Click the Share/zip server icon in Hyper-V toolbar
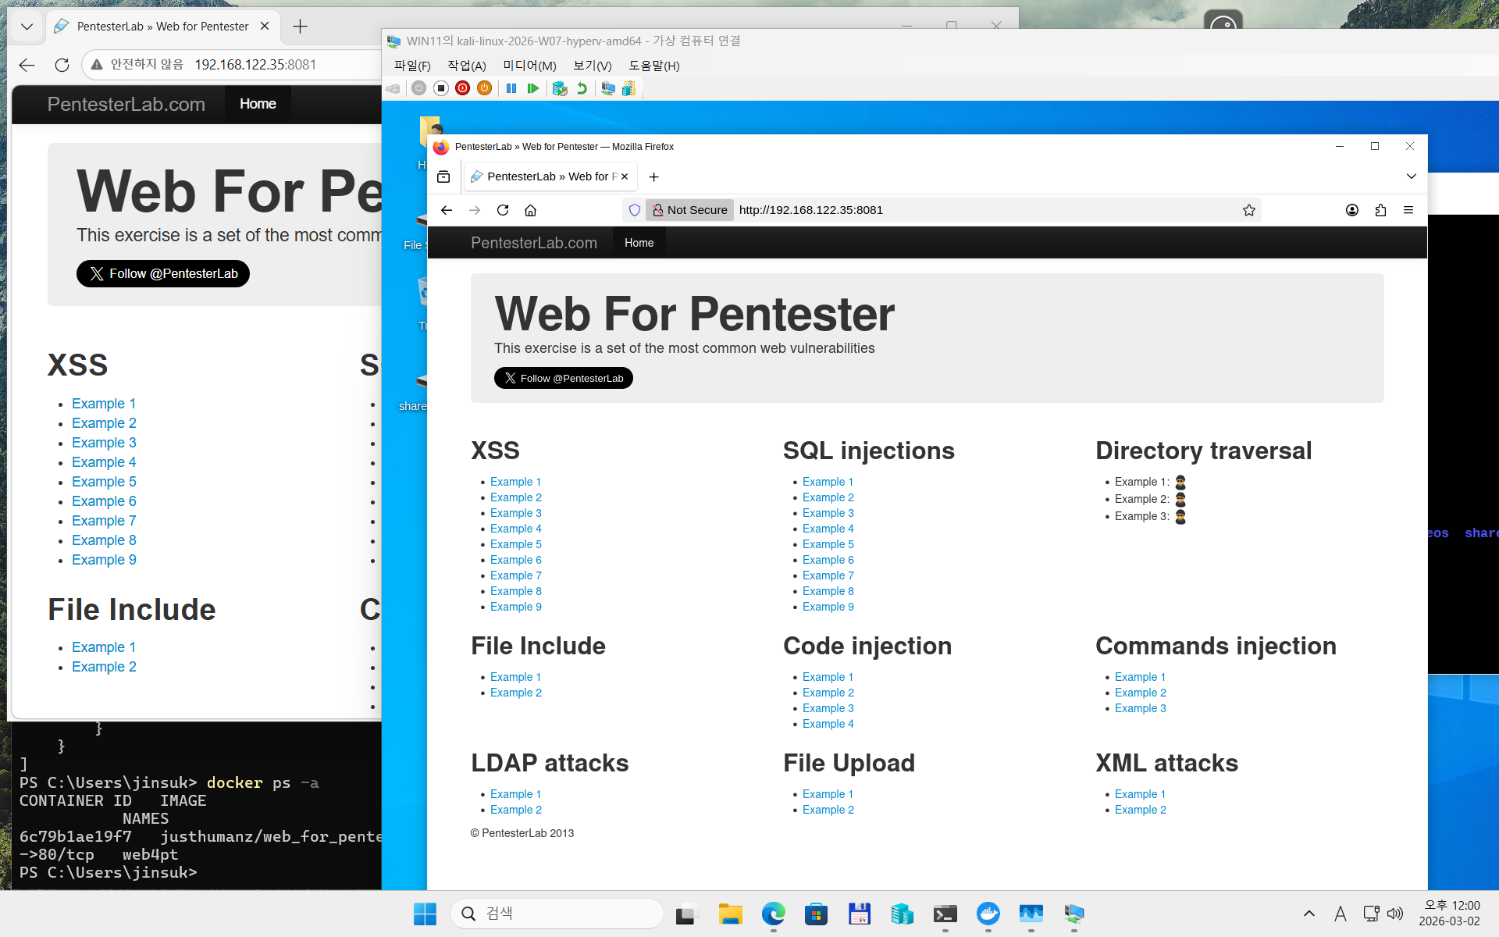The width and height of the screenshot is (1499, 937). pyautogui.click(x=628, y=88)
